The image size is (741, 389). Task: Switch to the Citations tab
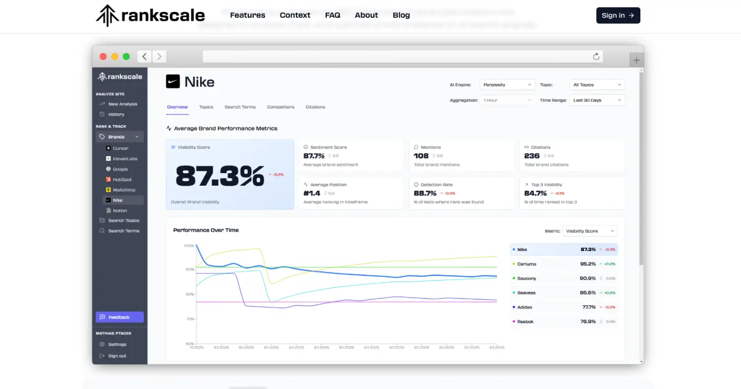coord(315,107)
